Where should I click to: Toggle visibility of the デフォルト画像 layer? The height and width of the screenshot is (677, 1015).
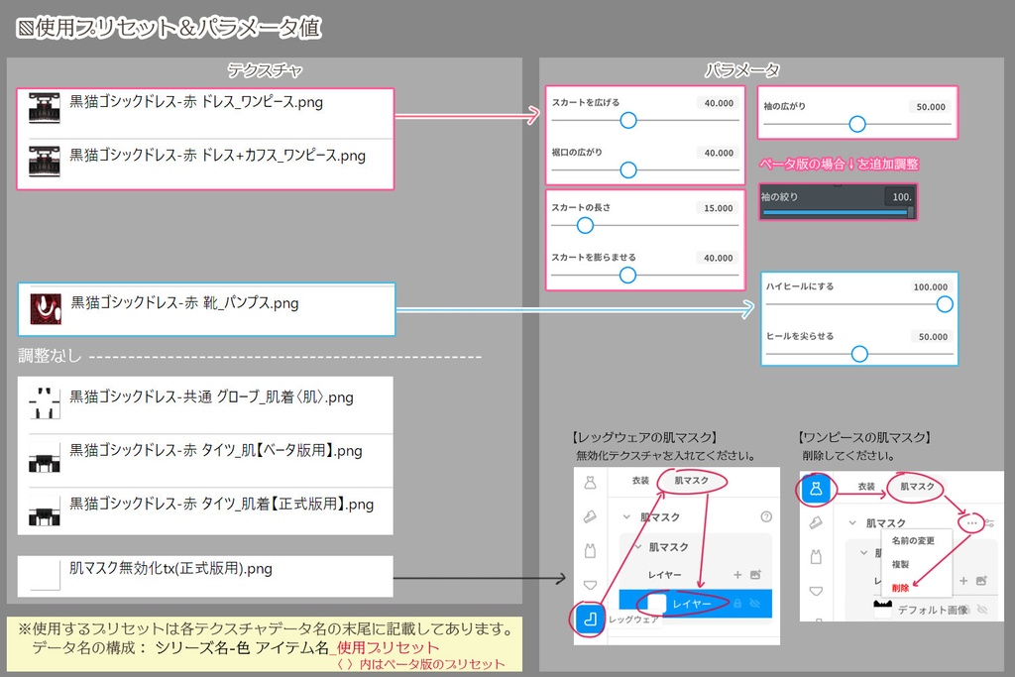(981, 611)
